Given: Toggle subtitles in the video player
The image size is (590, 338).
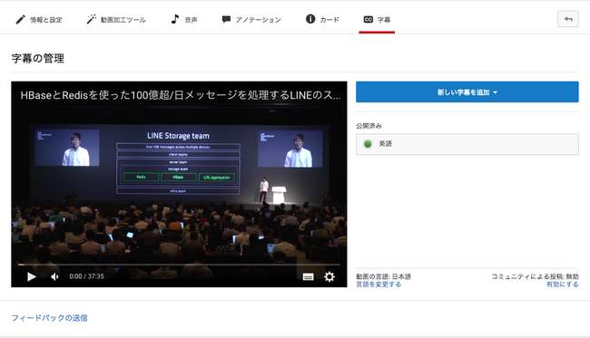Looking at the screenshot, I should click(309, 276).
